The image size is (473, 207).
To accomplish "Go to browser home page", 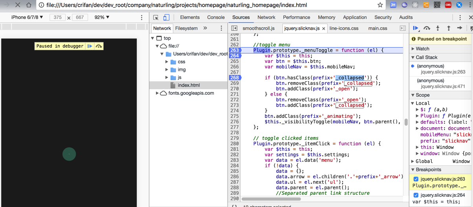I will (29, 5).
